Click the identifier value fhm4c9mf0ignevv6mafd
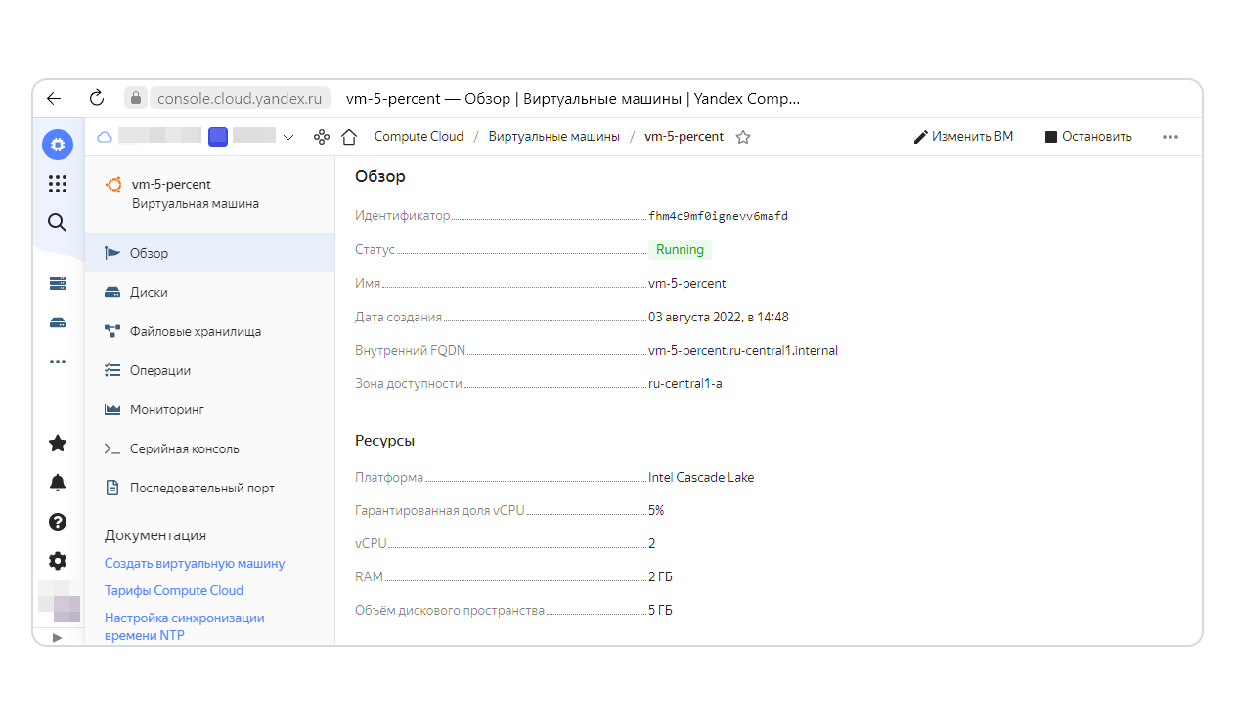This screenshot has width=1235, height=725. click(x=718, y=216)
